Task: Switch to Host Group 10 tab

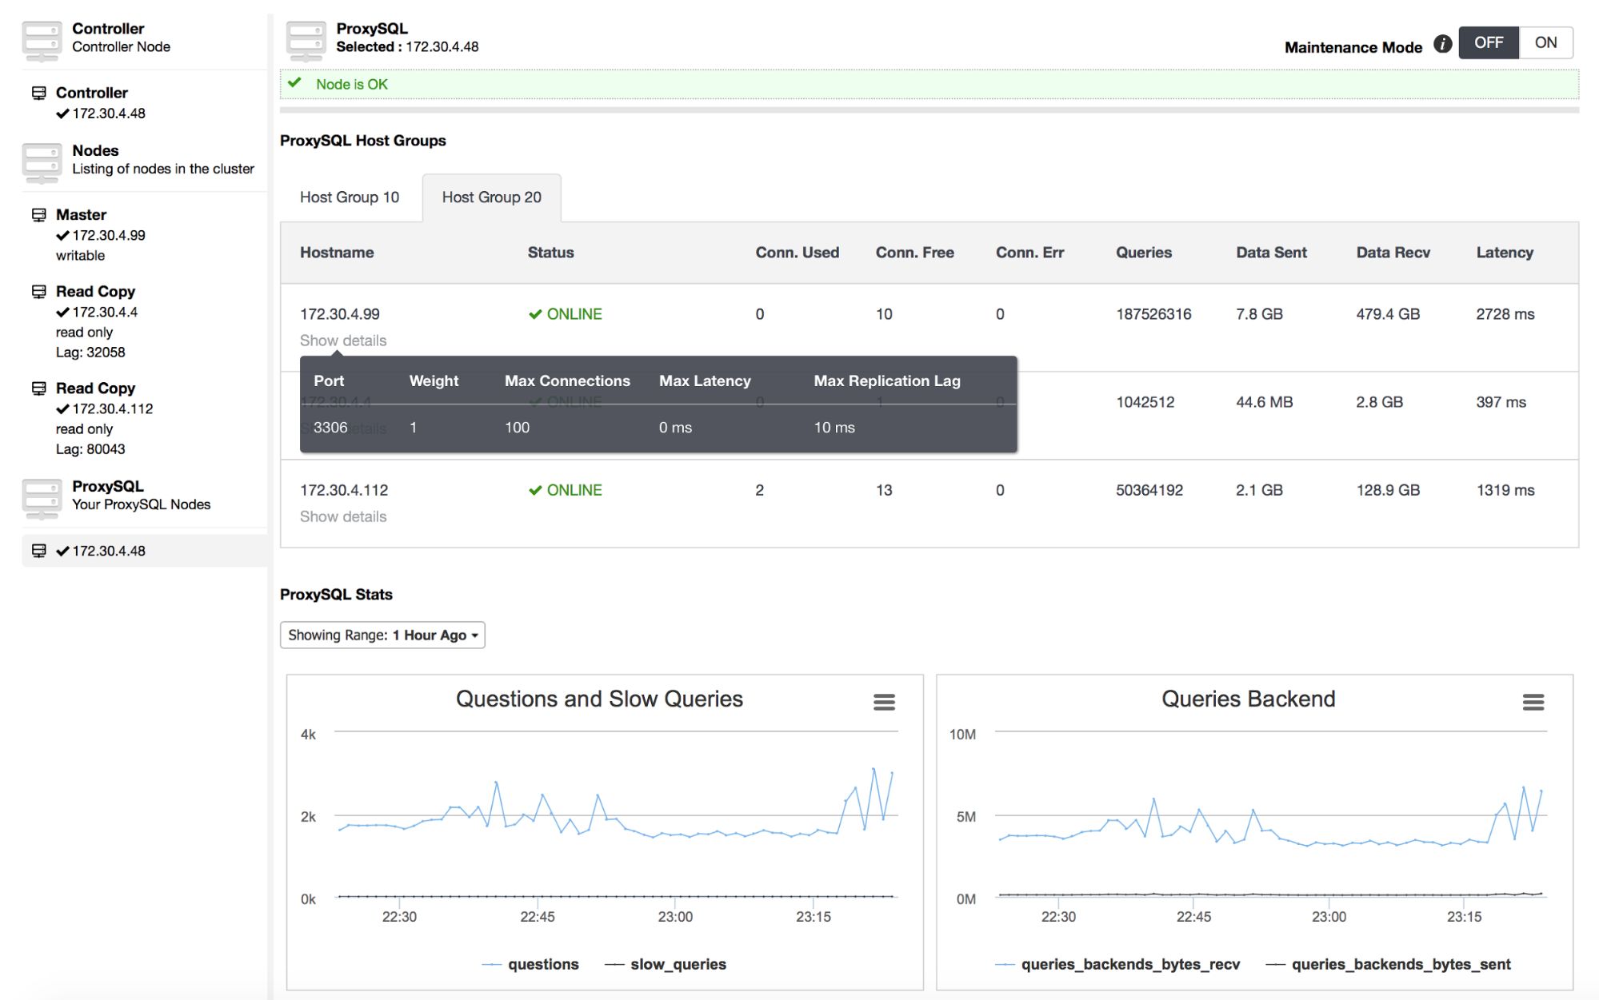Action: (x=350, y=197)
